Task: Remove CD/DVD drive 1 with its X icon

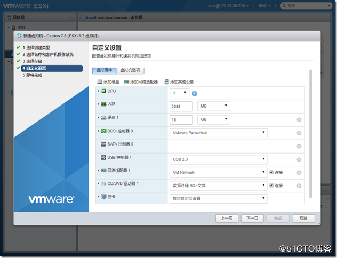Action: pyautogui.click(x=299, y=186)
